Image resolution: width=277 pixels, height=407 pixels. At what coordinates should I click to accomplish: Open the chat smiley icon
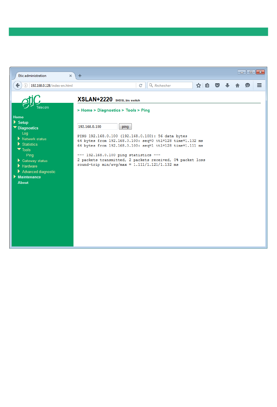(x=248, y=85)
